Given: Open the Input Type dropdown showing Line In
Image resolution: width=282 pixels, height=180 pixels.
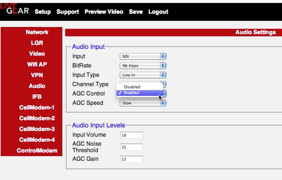Looking at the screenshot, I should click(x=143, y=75).
